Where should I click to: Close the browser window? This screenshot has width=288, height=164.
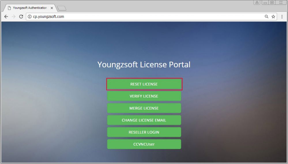click(281, 2)
